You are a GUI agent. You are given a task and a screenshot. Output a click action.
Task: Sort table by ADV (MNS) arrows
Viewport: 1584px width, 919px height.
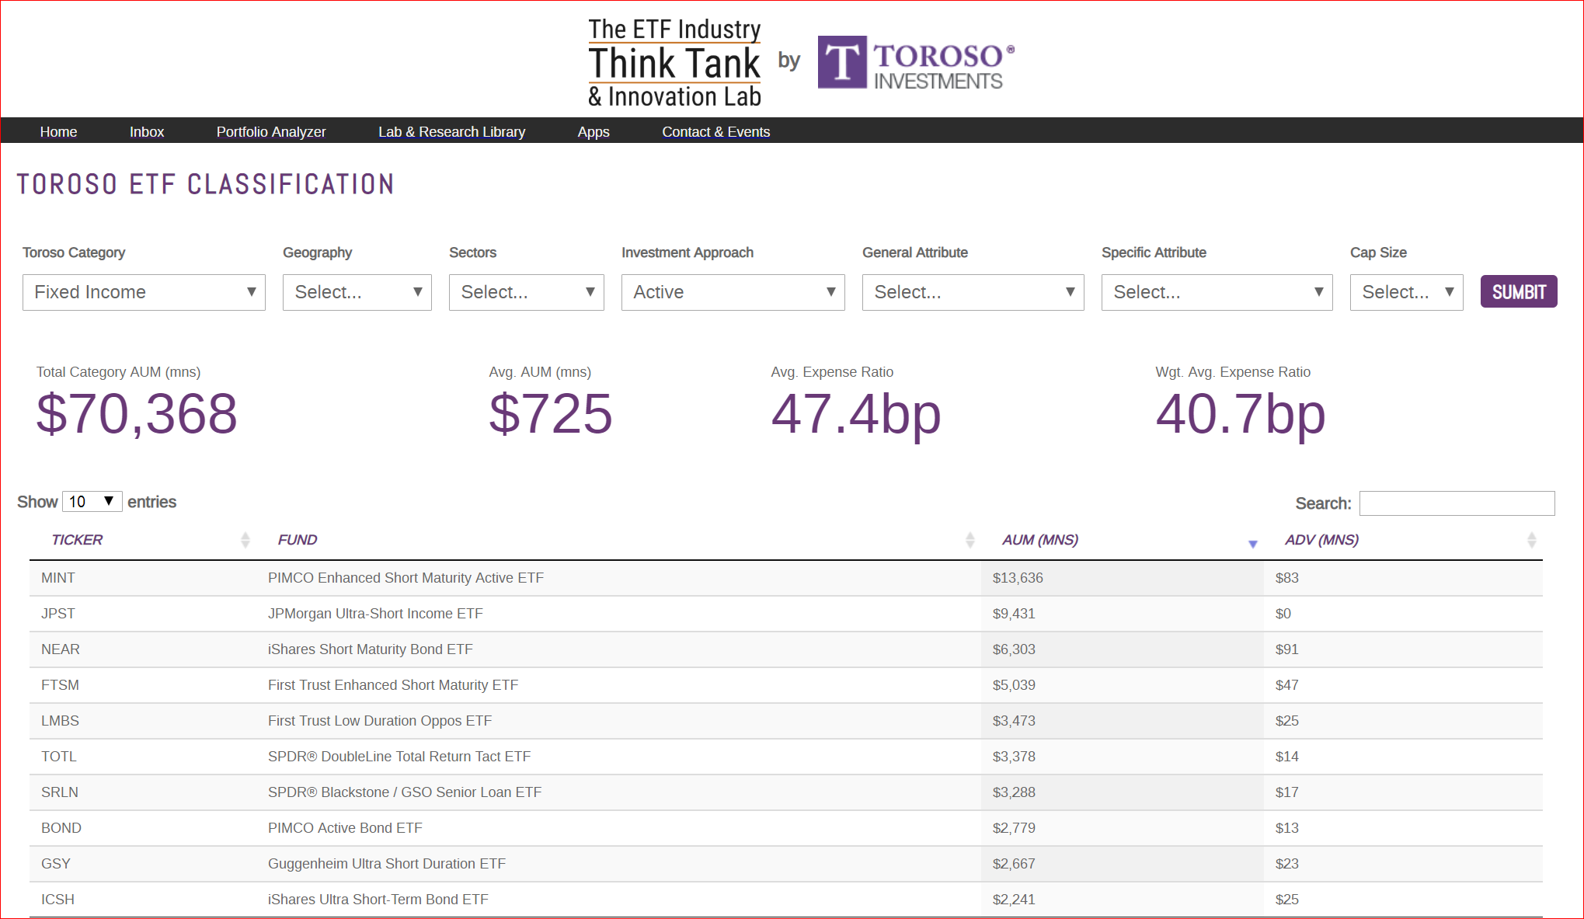tap(1532, 540)
